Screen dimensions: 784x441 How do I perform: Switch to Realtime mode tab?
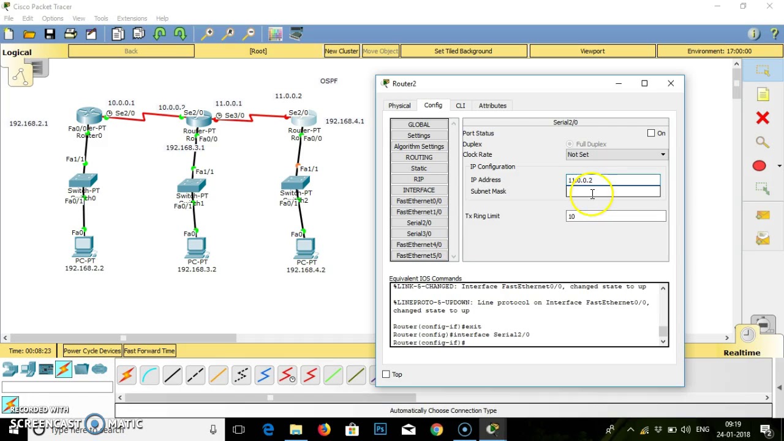click(742, 352)
